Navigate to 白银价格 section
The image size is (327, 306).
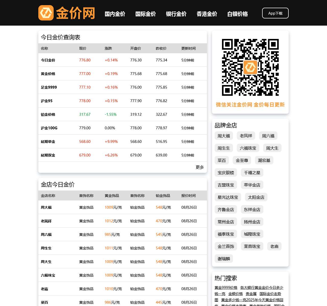[238, 14]
